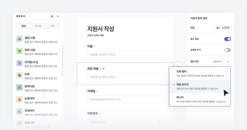Image resolution: width=247 pixels, height=130 pixels.
Task: Toggle the 필수 응답 switch off
Action: point(228,39)
